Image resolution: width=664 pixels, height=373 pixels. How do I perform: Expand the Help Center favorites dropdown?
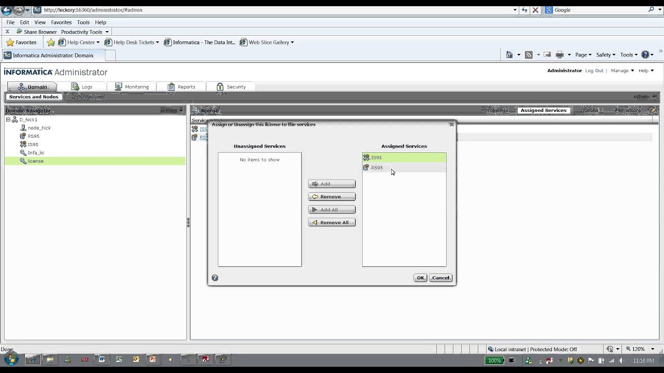coord(98,42)
